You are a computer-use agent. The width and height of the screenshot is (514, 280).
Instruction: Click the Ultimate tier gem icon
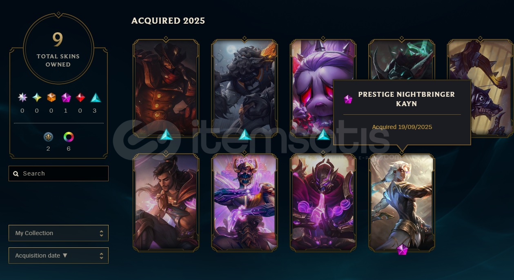[22, 98]
